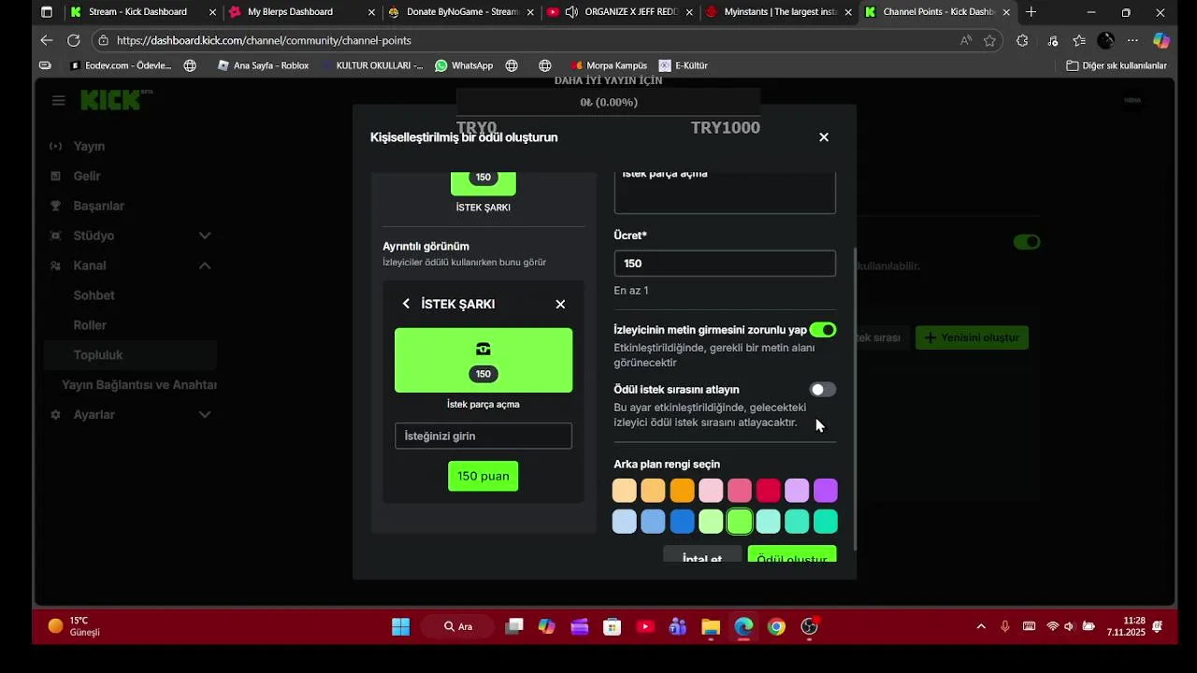Enable the skip reward request queue toggle
This screenshot has width=1197, height=673.
[x=823, y=390]
